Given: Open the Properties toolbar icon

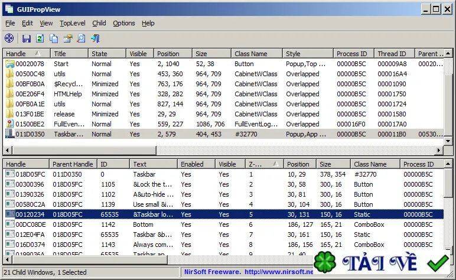Looking at the screenshot, I should pyautogui.click(x=67, y=38).
